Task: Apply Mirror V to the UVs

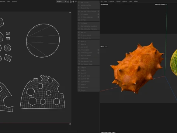Action: point(88,44)
